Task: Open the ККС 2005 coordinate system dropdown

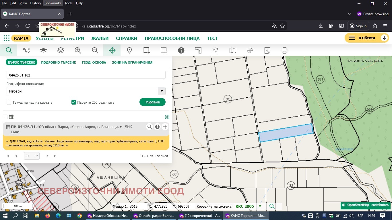Action: pos(260,206)
